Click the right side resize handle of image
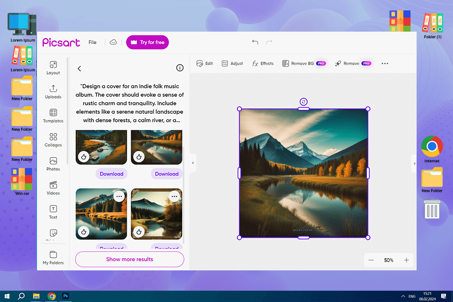The width and height of the screenshot is (453, 302). coord(368,173)
